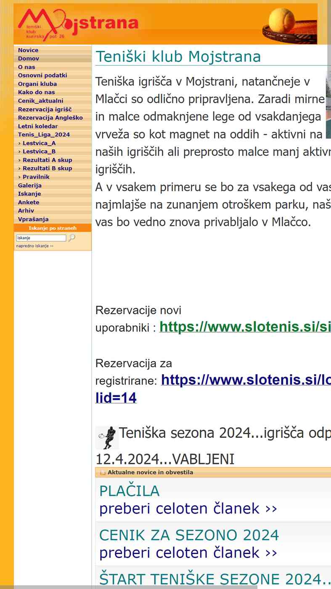
Task: Follow the blue slotenis.si registered users link
Action: click(x=246, y=380)
